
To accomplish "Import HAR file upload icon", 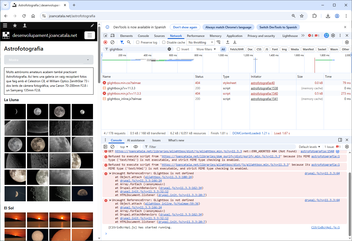I will [228, 42].
